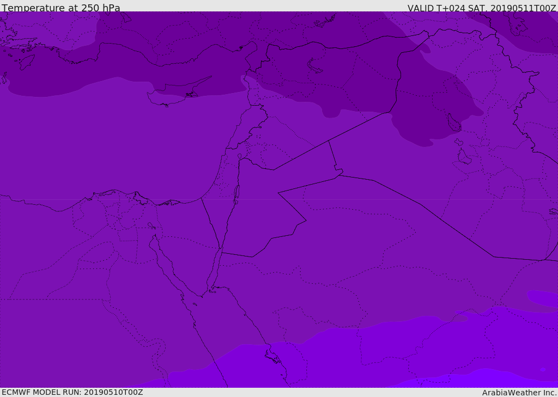This screenshot has width=558, height=397.
Task: Click the Sea of Galilee outline
Action: click(x=239, y=156)
